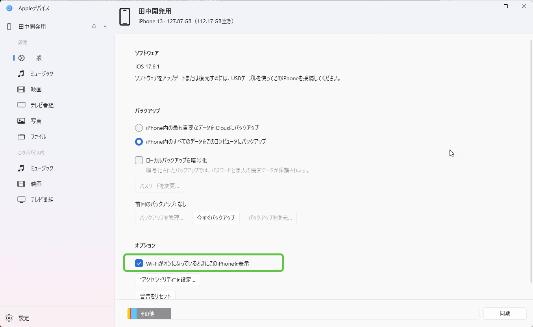The image size is (533, 327).
Task: Click the eject icon beside 田中開発用
Action: coord(94,26)
